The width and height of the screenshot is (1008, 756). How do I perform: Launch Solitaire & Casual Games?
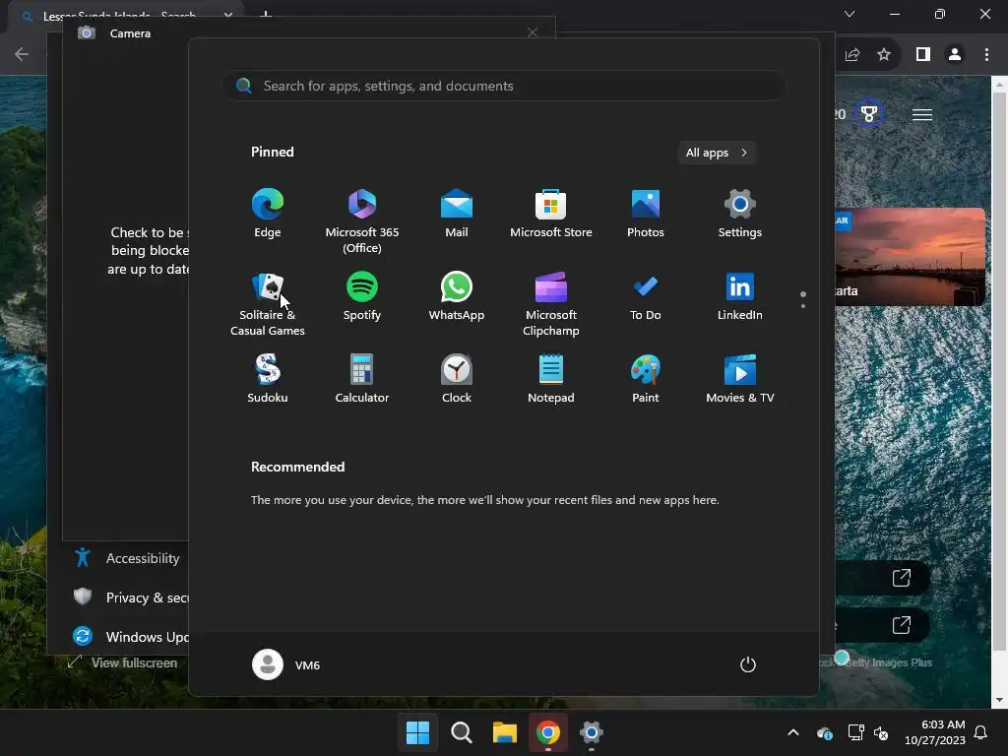coord(268,303)
